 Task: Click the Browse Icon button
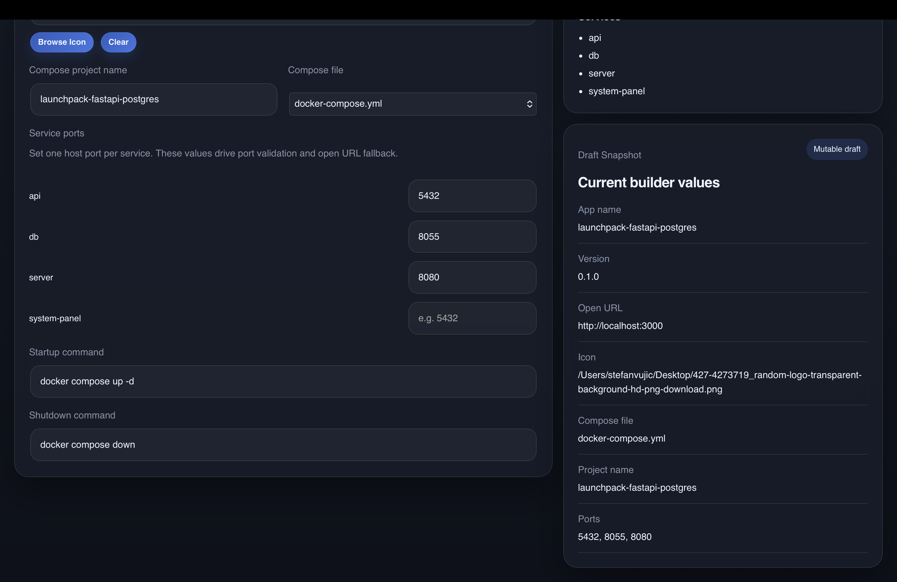(x=62, y=42)
